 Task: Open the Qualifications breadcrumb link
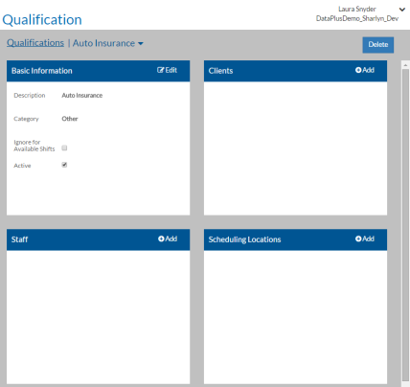[35, 43]
